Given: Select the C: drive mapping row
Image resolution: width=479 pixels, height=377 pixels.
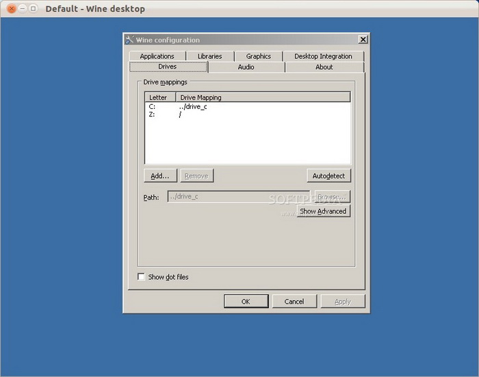Looking at the screenshot, I should coord(192,107).
